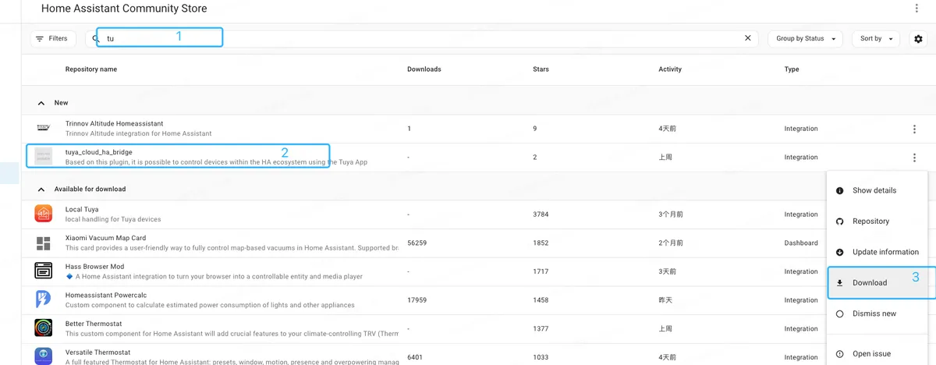The width and height of the screenshot is (936, 365).
Task: Click the search box containing 'tu'
Action: (x=421, y=38)
